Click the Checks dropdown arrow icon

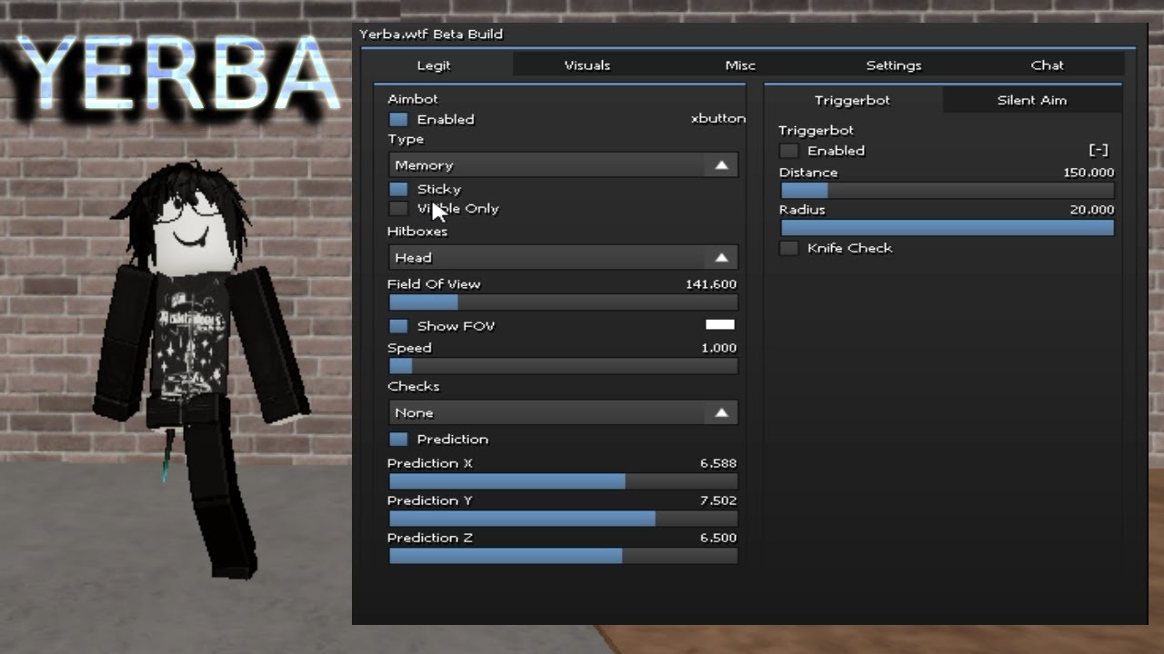721,412
